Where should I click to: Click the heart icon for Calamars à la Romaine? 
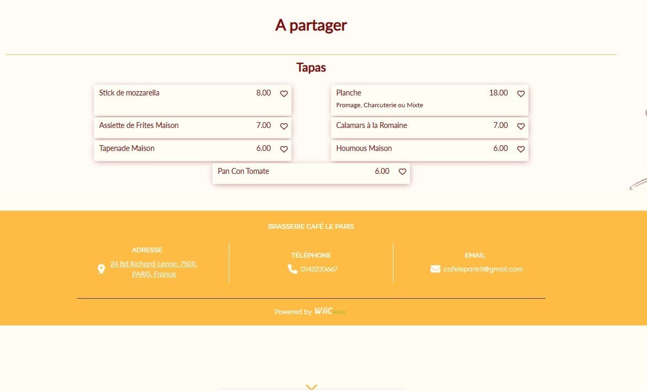coord(520,126)
